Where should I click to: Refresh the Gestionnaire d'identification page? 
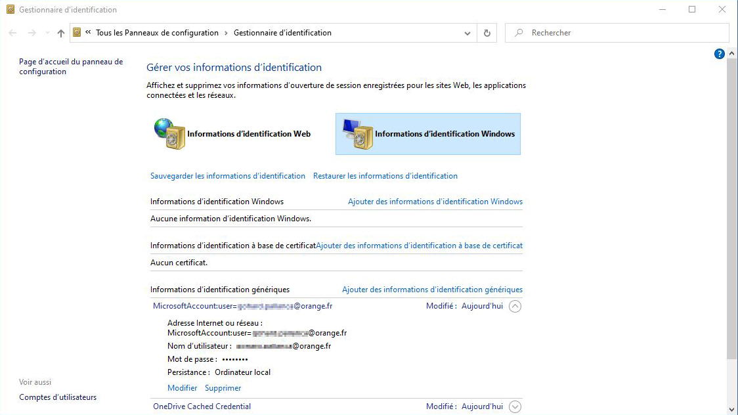(x=487, y=33)
